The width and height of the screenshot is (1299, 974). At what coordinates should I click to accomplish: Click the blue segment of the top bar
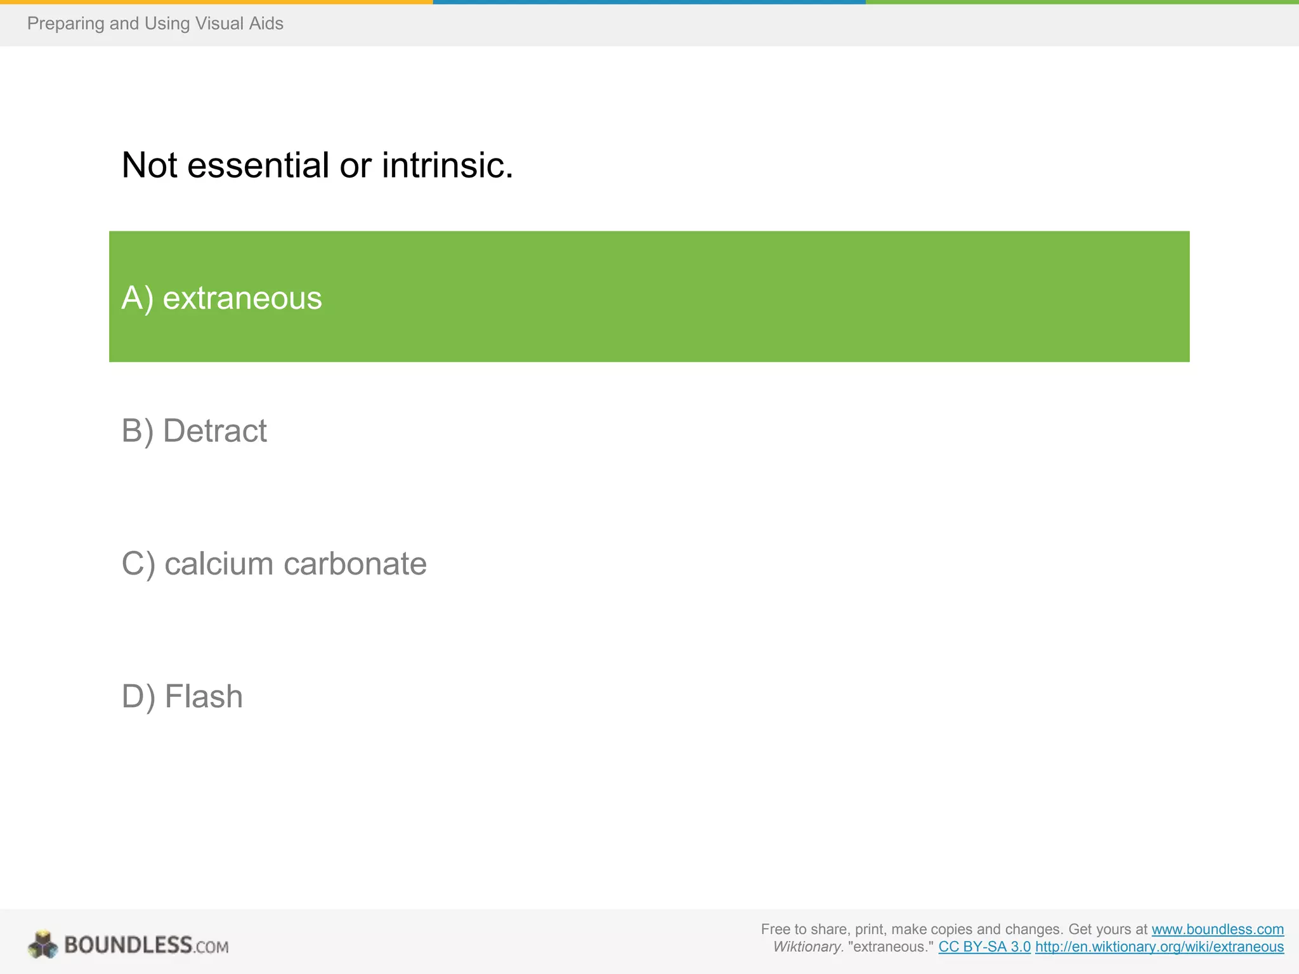pos(649,2)
